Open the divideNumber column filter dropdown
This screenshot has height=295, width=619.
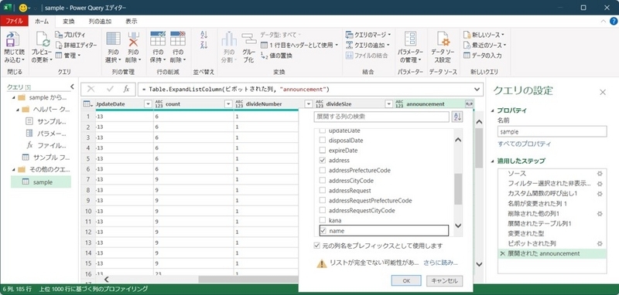click(309, 104)
